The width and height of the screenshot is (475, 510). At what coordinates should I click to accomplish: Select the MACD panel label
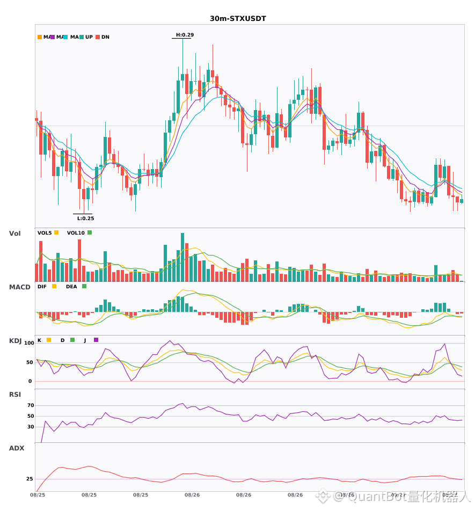click(x=19, y=287)
